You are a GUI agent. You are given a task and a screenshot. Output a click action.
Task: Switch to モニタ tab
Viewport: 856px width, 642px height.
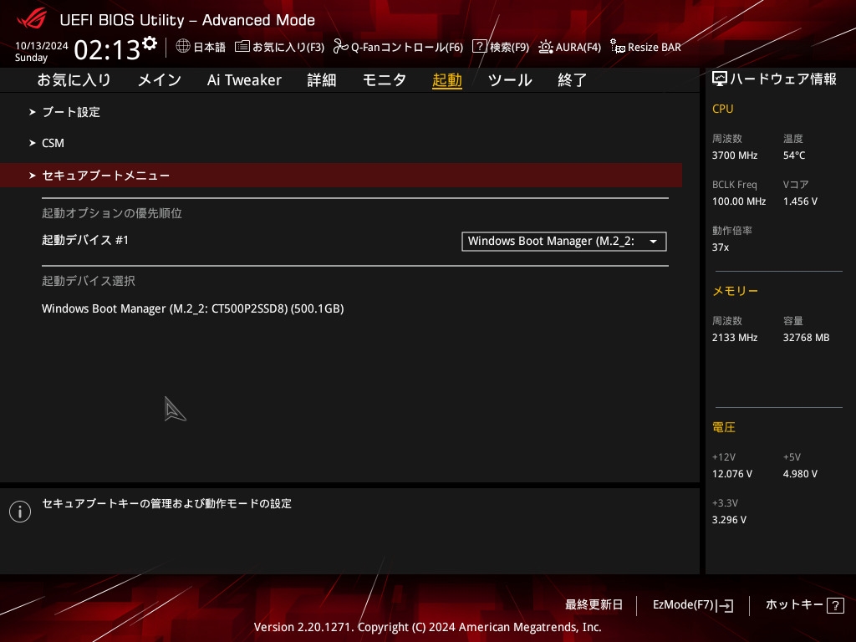[x=385, y=80]
